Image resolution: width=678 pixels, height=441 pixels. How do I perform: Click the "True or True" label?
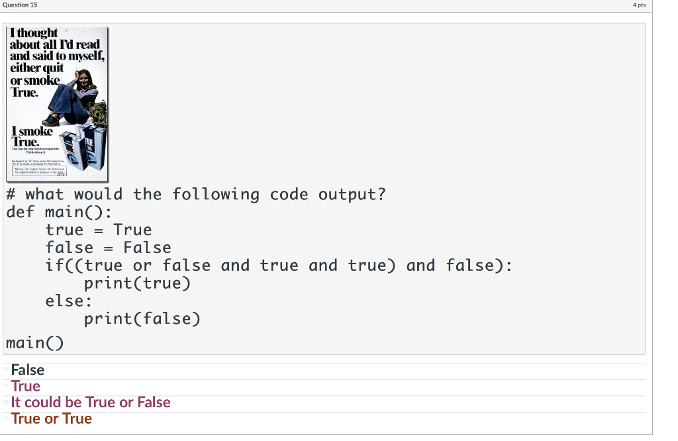(52, 418)
